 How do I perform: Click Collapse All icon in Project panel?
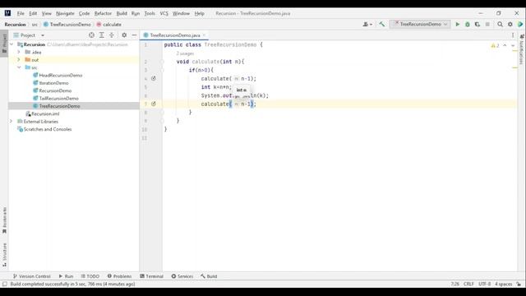[112, 35]
